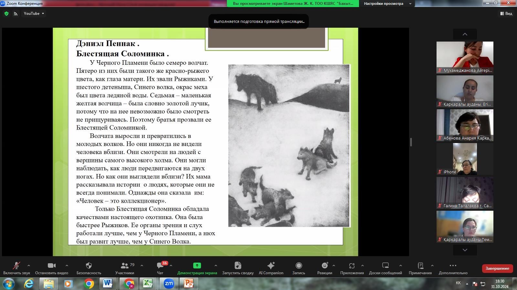
Task: Expand audio options arrow next to microphone
Action: [29, 266]
